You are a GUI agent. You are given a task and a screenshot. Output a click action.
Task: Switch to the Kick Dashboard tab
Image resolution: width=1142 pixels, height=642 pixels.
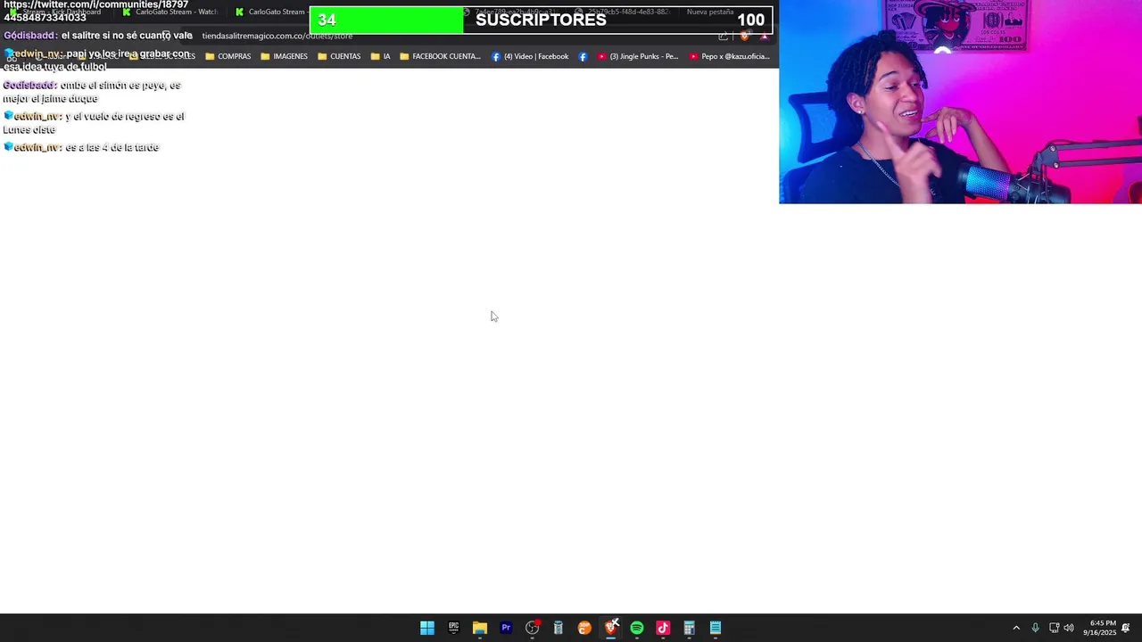coord(55,12)
